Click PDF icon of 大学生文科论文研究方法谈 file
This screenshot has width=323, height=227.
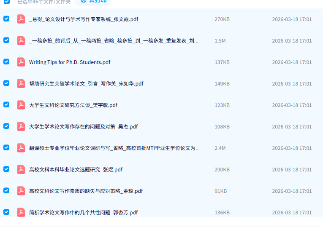[x=21, y=105]
